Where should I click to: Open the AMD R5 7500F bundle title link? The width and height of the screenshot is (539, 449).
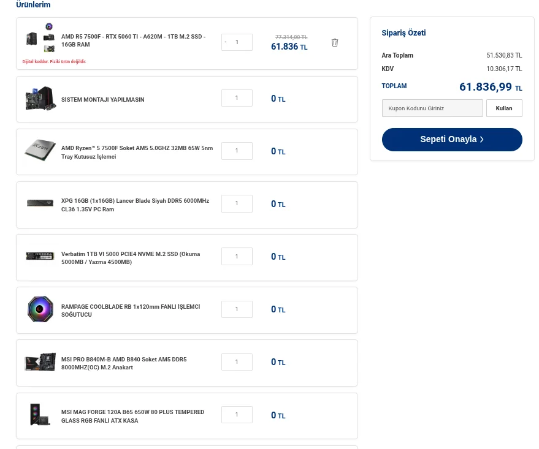[133, 40]
